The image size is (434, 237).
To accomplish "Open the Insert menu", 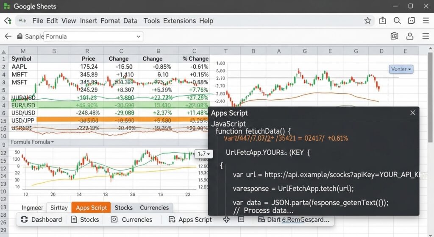I will 89,21.
